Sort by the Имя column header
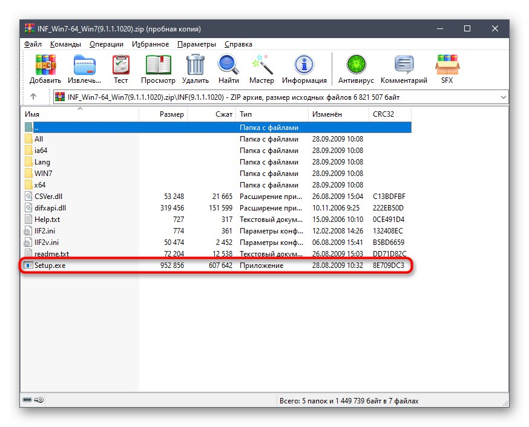The width and height of the screenshot is (529, 427). (x=80, y=114)
